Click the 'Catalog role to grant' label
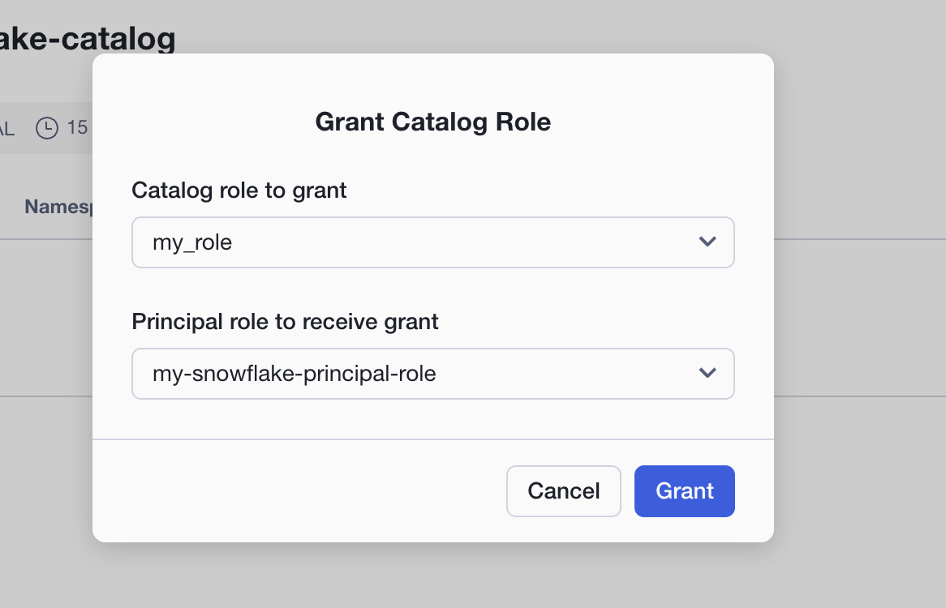The image size is (946, 608). pos(239,191)
